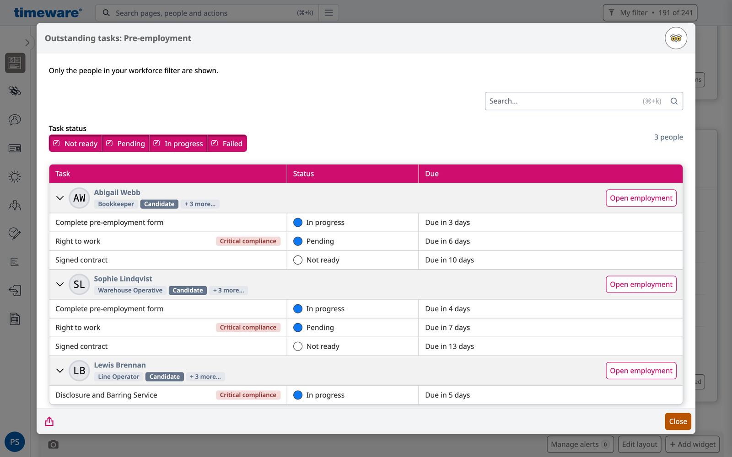732x457 pixels.
Task: Click the Lewis Brennan name link
Action: click(120, 365)
